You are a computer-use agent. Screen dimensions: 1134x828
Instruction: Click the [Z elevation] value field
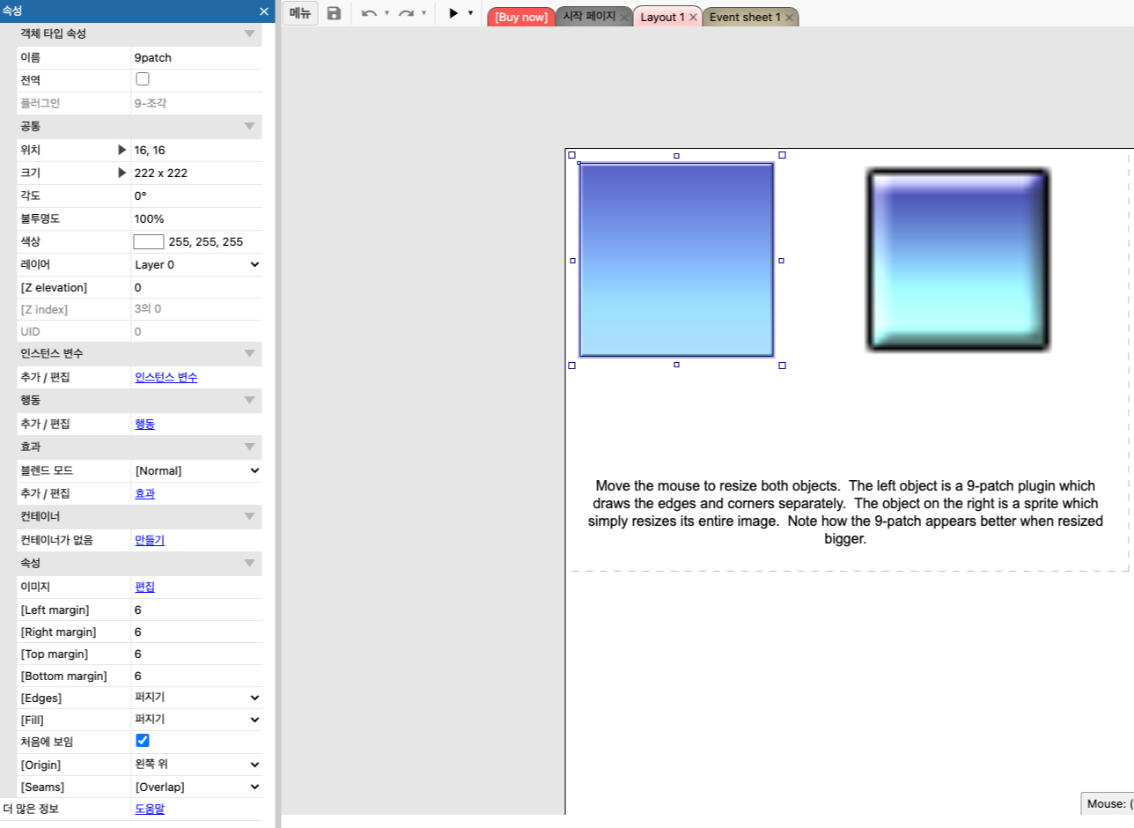(x=196, y=287)
